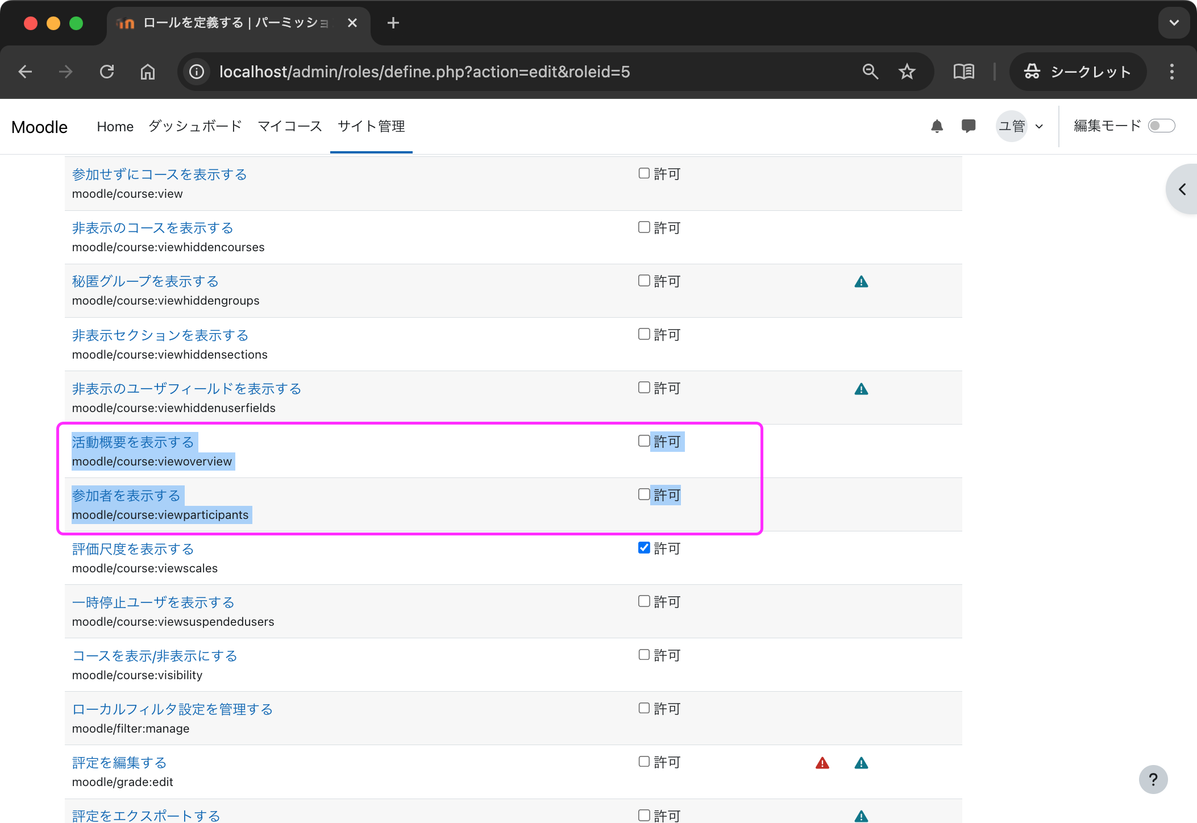Enable 許可 for 活動概要を表示する

coord(643,440)
